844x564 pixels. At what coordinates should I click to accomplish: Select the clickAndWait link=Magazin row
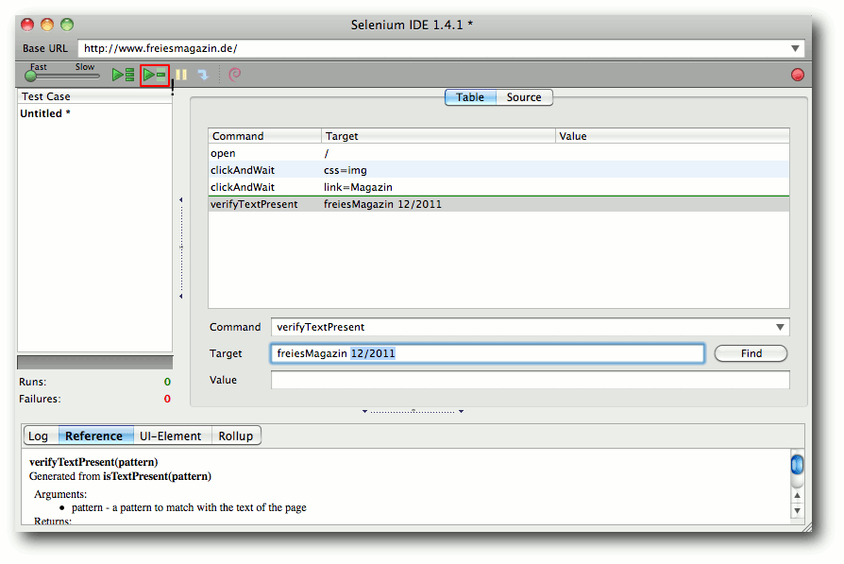(498, 187)
